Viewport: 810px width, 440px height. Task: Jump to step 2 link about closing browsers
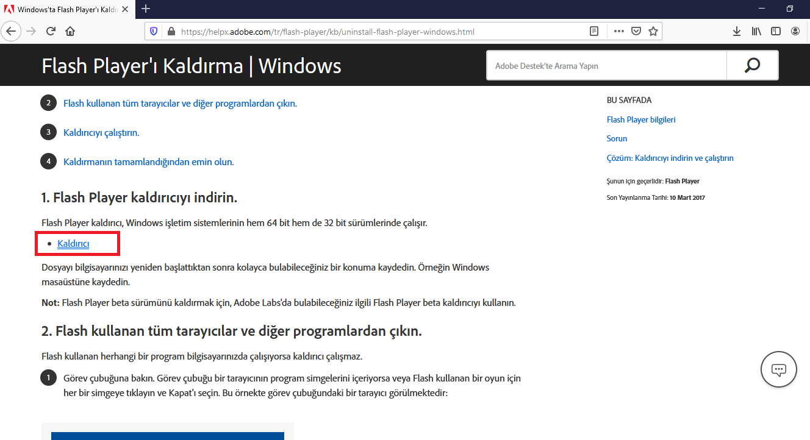click(180, 103)
